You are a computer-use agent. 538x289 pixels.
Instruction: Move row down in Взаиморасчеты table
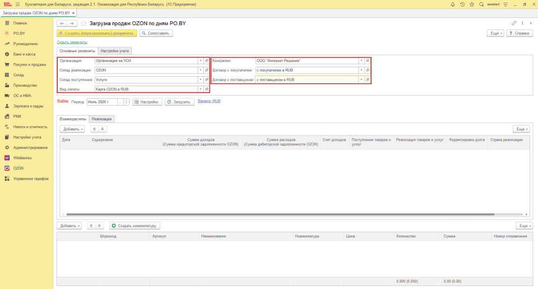(x=102, y=129)
